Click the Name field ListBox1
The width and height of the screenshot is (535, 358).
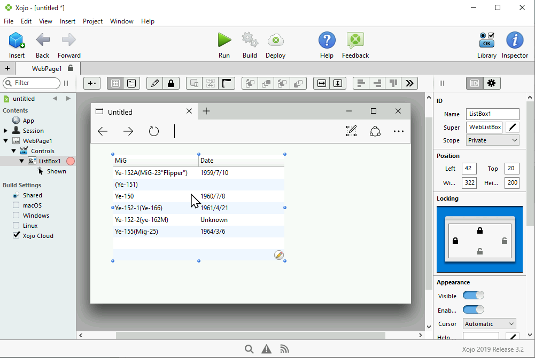(493, 114)
